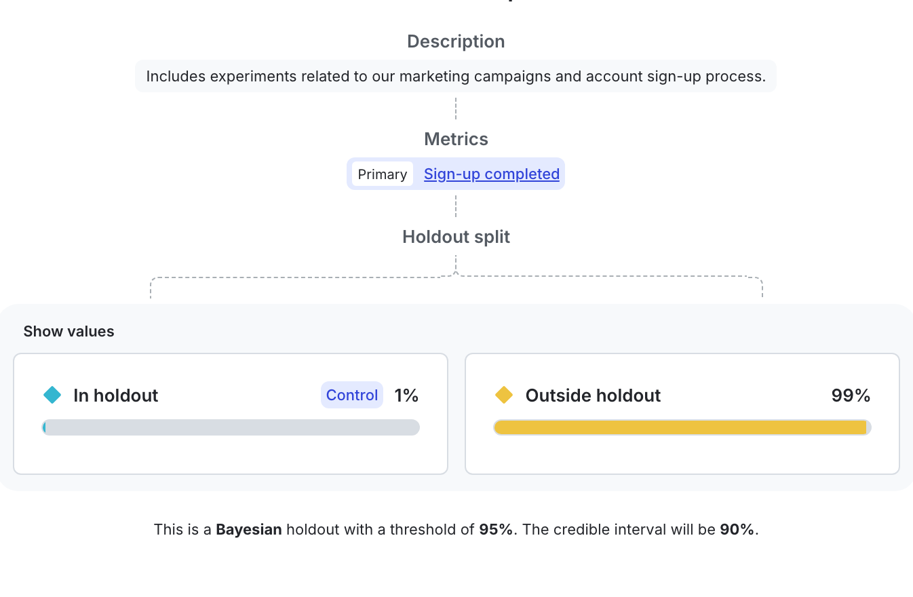Click the yellow 99% progress bar
This screenshot has height=597, width=913.
(x=681, y=427)
